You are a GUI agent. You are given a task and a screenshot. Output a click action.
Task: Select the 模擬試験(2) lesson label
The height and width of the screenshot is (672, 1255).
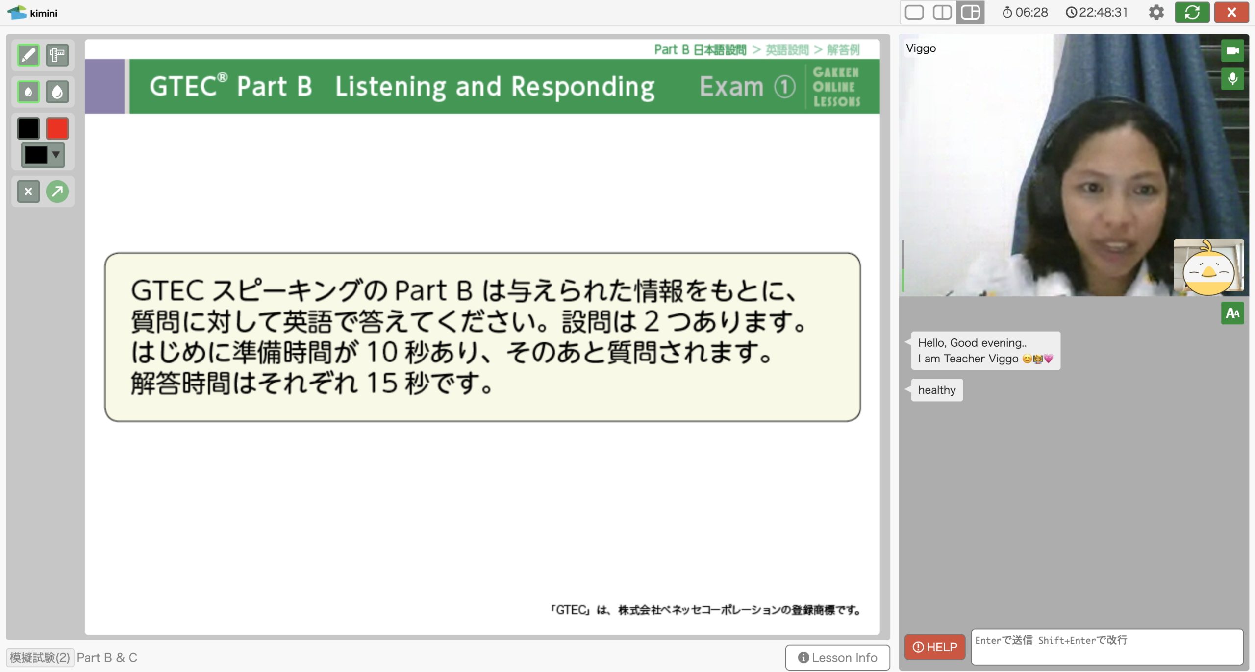pyautogui.click(x=40, y=657)
